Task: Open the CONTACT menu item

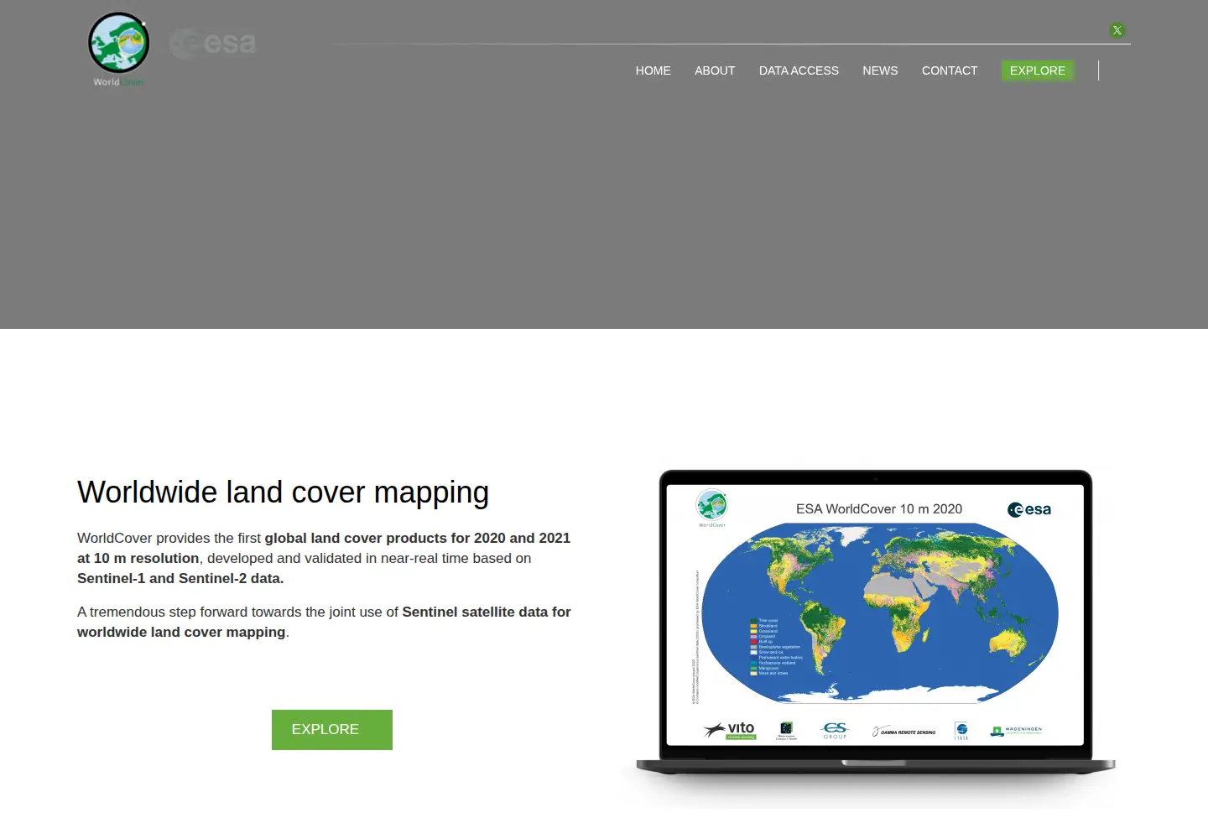Action: tap(950, 70)
